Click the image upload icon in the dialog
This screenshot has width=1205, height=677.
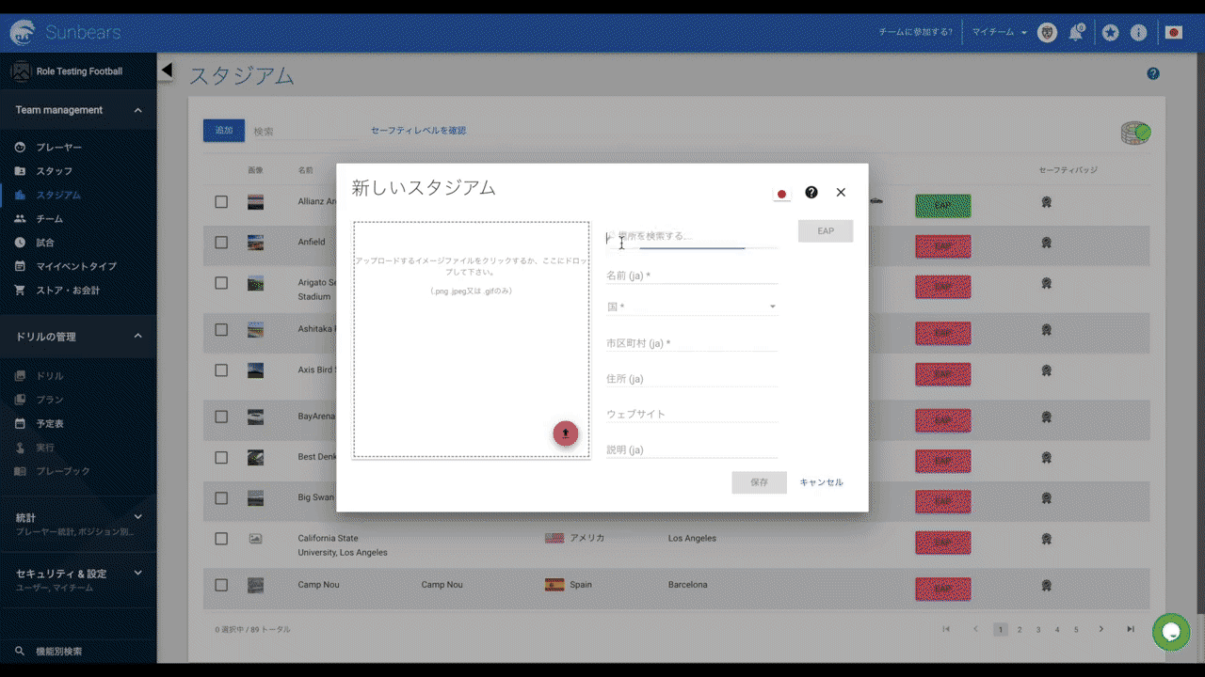(565, 433)
